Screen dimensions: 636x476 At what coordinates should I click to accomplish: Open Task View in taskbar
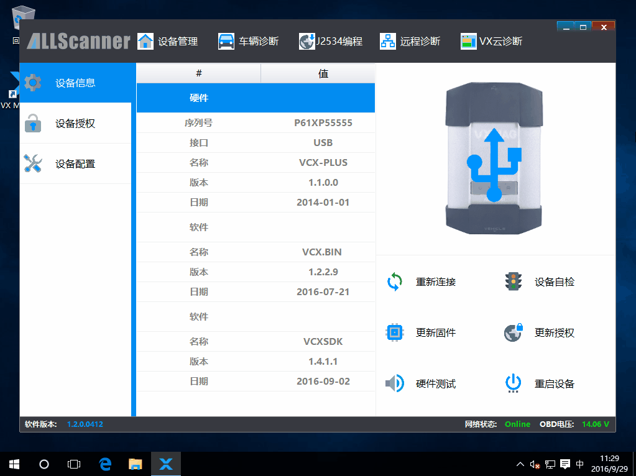(x=74, y=464)
